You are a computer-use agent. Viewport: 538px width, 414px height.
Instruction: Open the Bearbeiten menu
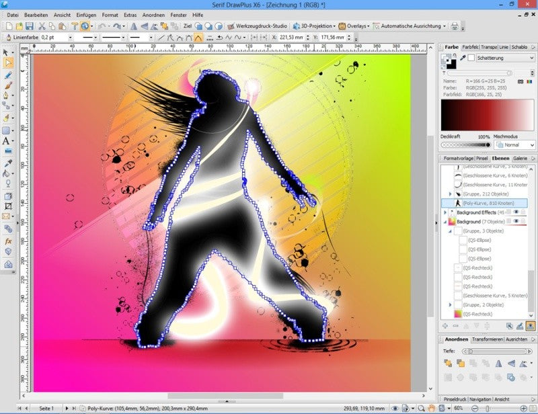coord(36,15)
